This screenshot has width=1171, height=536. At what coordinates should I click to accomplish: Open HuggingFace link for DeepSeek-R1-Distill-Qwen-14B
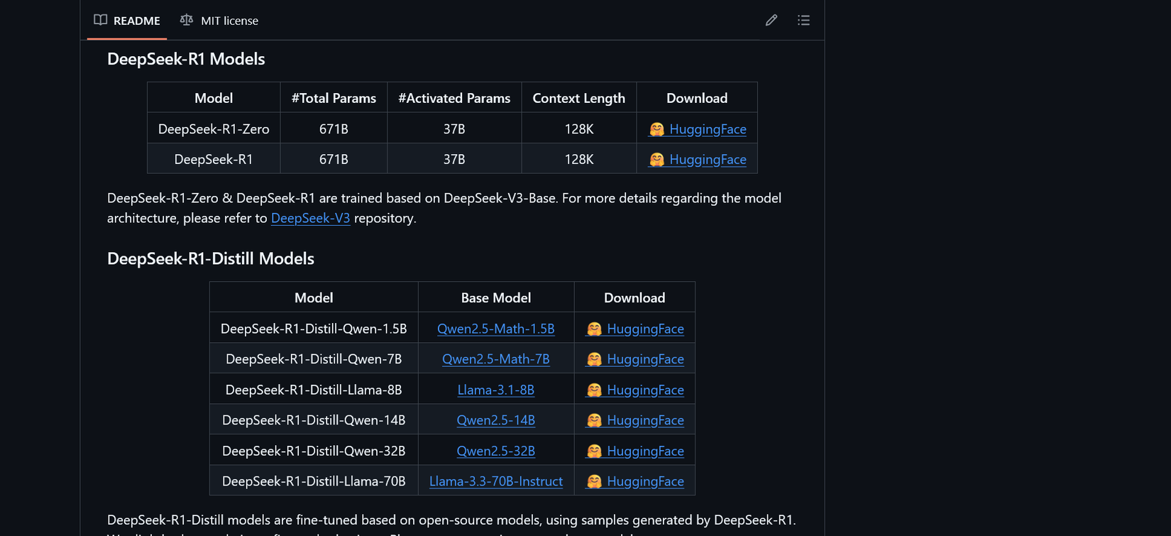pos(635,420)
